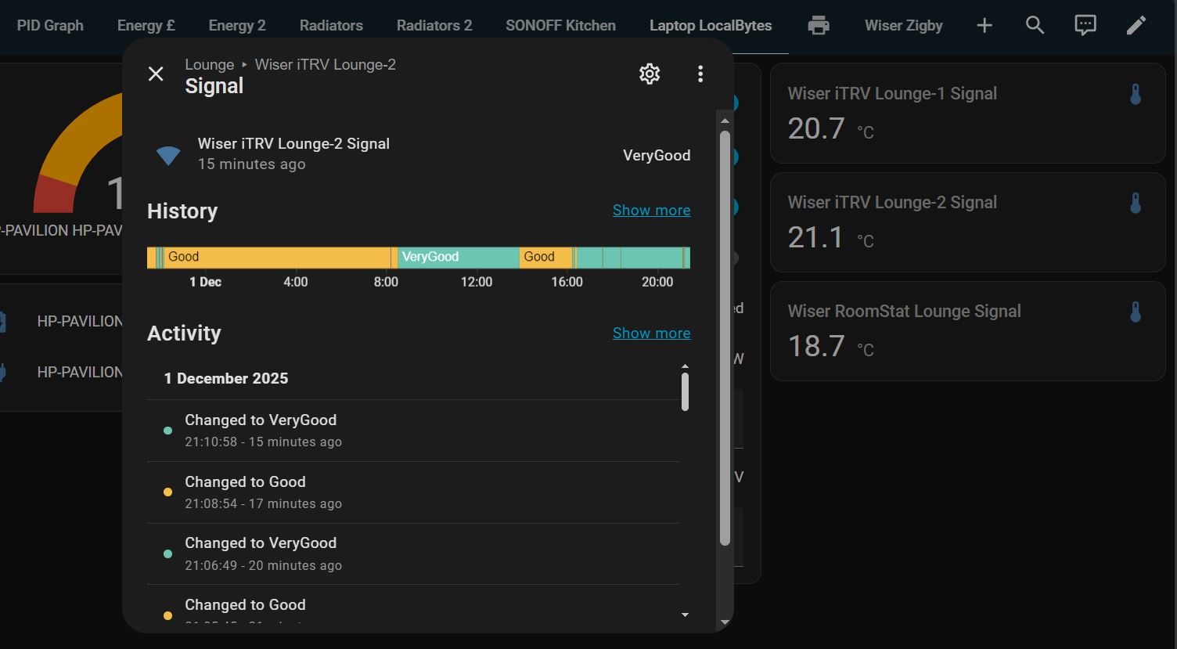Click yellow dot beside the 21:08:54 entry
This screenshot has width=1177, height=649.
[x=167, y=492]
